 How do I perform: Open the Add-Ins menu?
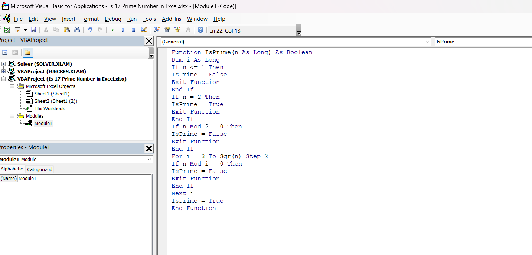[x=172, y=19]
